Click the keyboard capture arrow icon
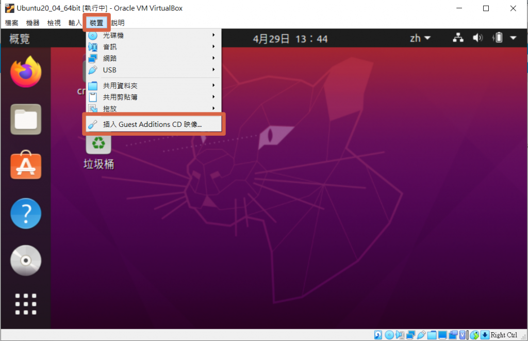528x341 pixels. click(485, 335)
